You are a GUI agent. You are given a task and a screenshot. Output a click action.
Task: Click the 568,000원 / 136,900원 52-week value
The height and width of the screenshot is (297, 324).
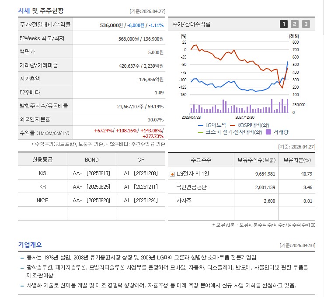tap(141, 39)
